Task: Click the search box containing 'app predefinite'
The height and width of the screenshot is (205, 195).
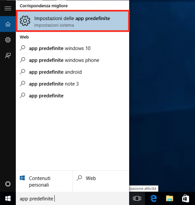Action: [x=73, y=199]
